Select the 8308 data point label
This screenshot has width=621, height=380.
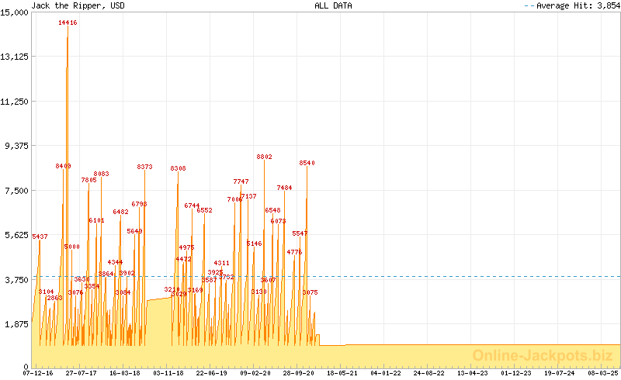coord(178,168)
